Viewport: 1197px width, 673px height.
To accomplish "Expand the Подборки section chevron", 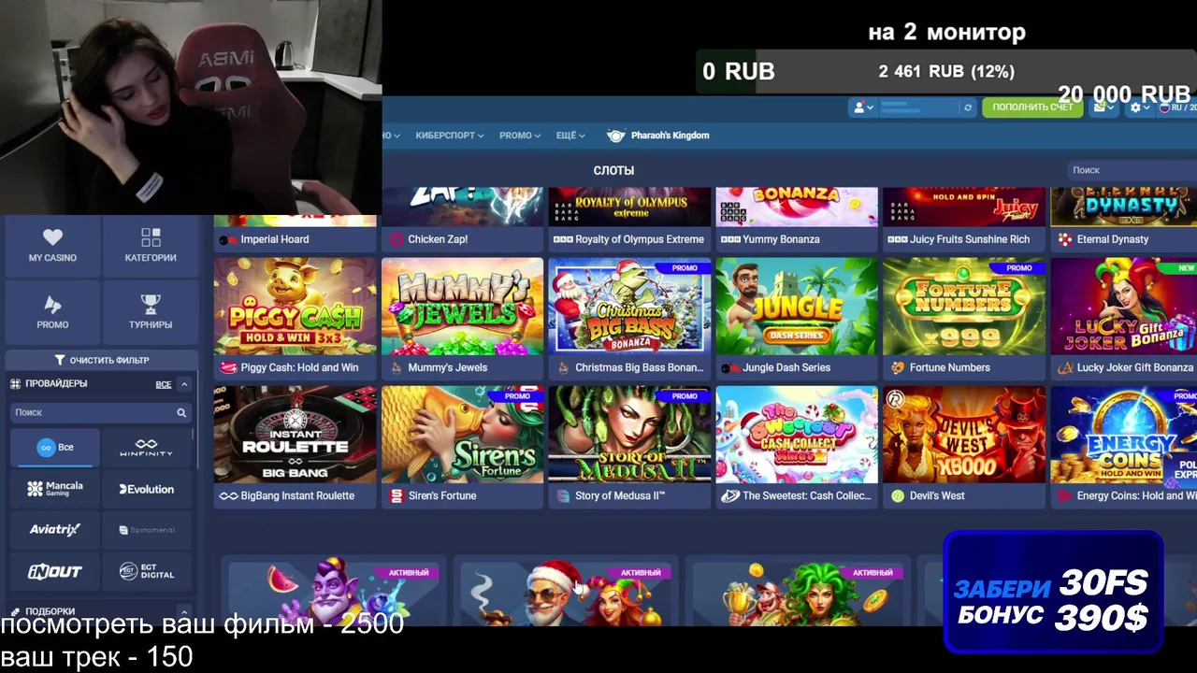I will [x=184, y=611].
